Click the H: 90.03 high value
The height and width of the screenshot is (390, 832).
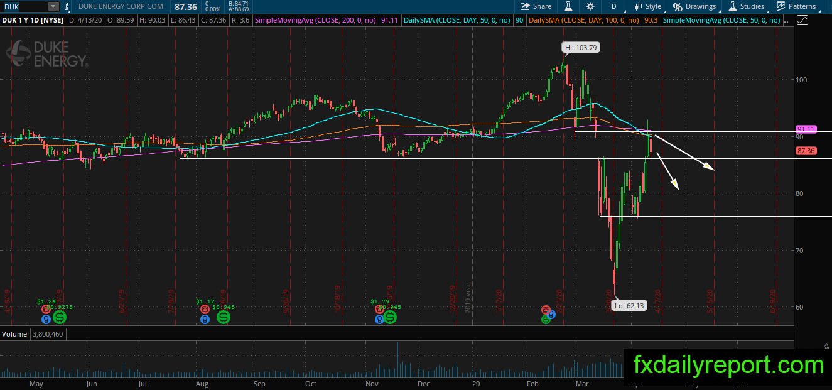click(153, 21)
